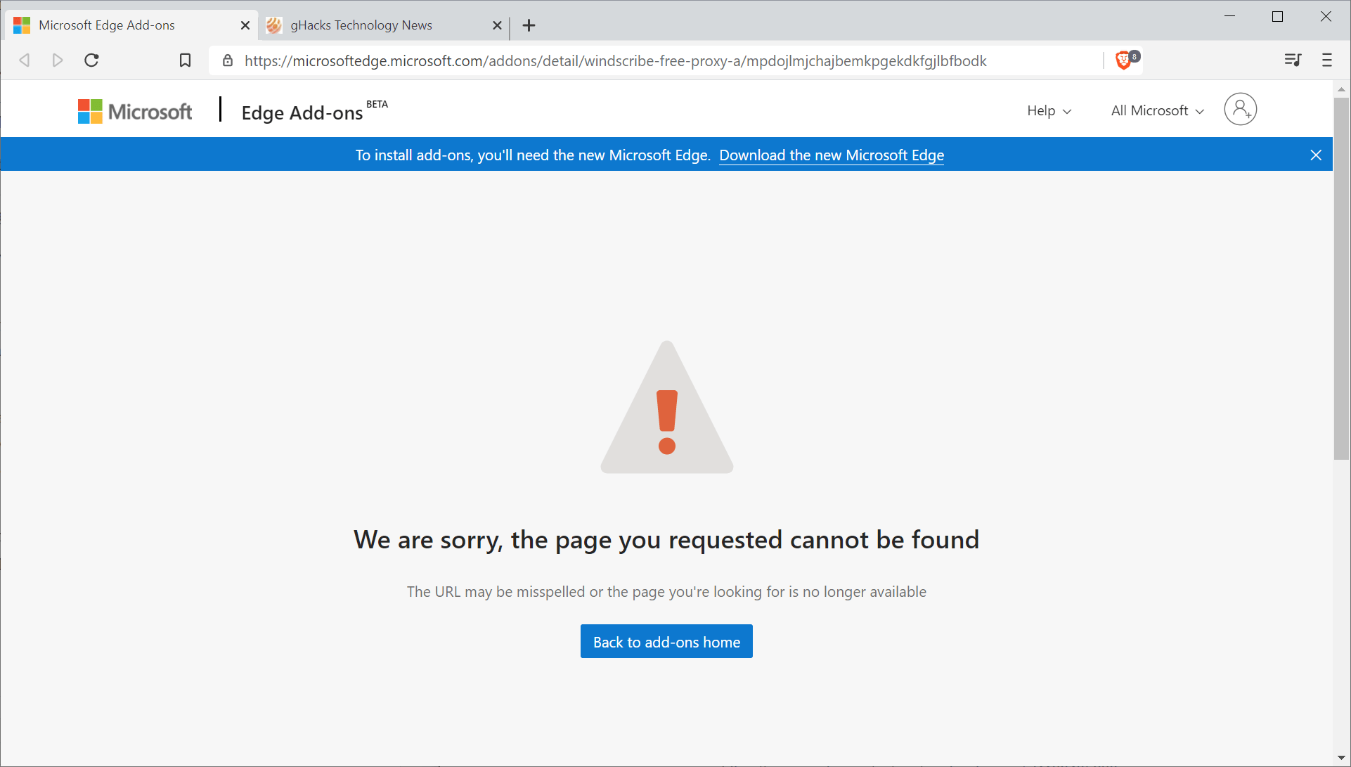Click the address bar URL field
The width and height of the screenshot is (1351, 767).
615,61
